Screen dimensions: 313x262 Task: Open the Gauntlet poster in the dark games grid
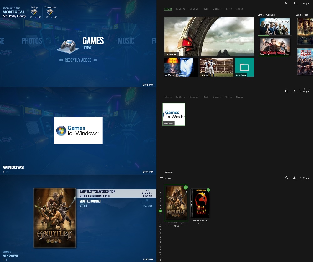(x=176, y=203)
